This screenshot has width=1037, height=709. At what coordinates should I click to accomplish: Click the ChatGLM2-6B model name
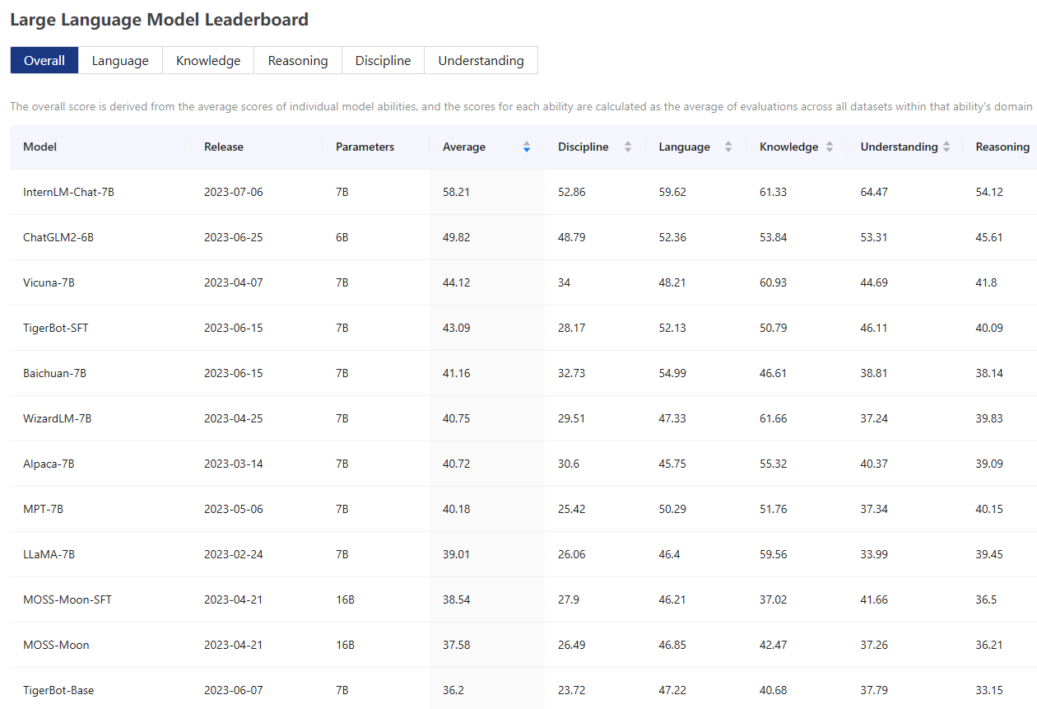(x=58, y=237)
